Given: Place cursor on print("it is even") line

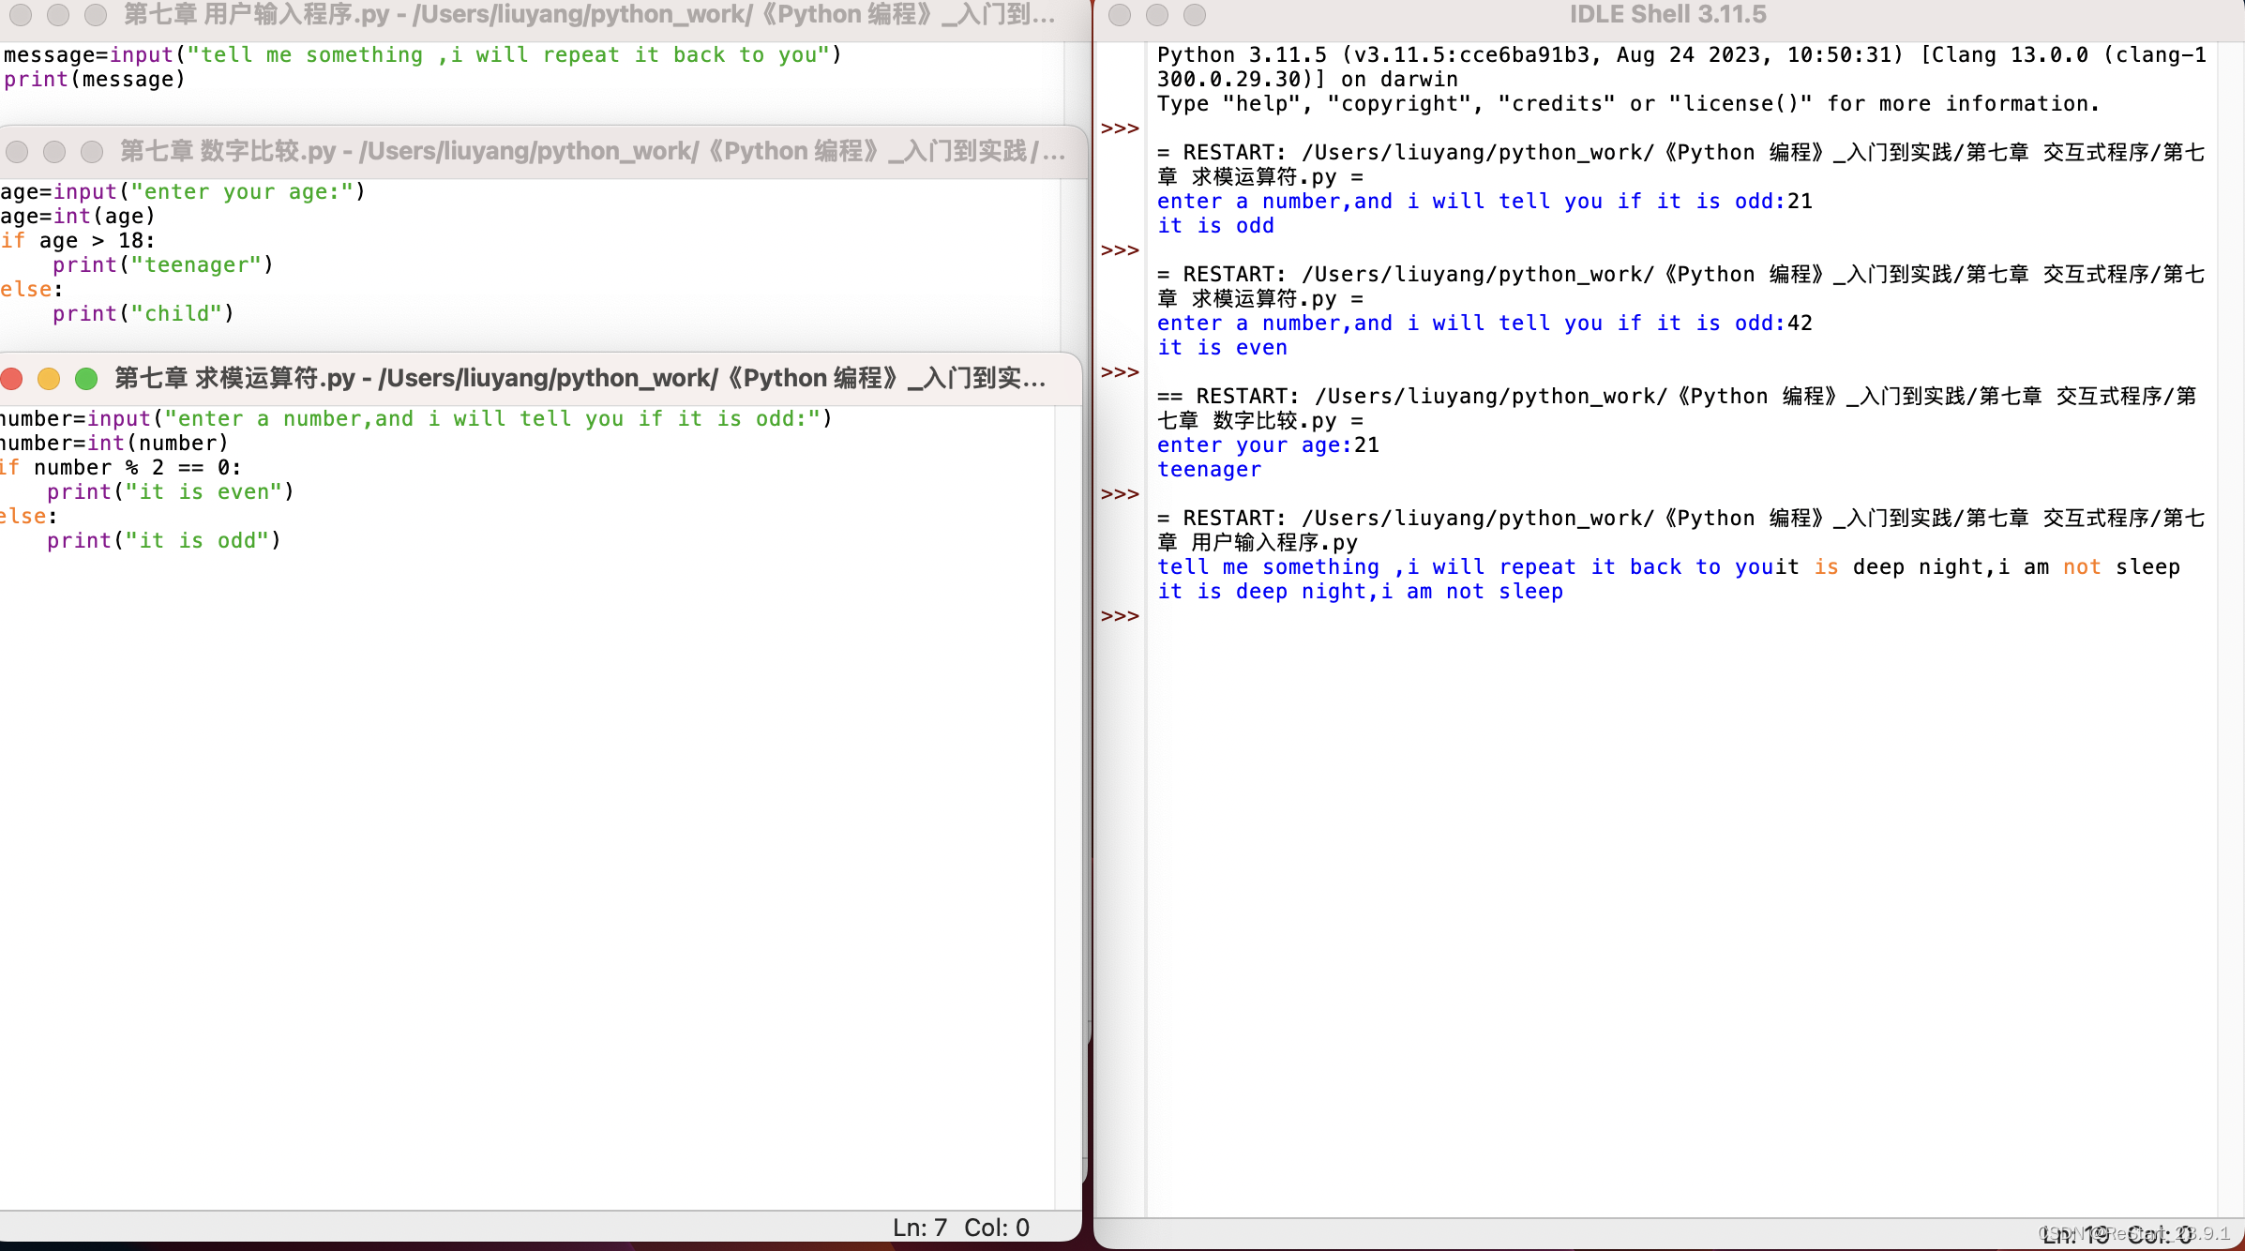Looking at the screenshot, I should click(171, 492).
